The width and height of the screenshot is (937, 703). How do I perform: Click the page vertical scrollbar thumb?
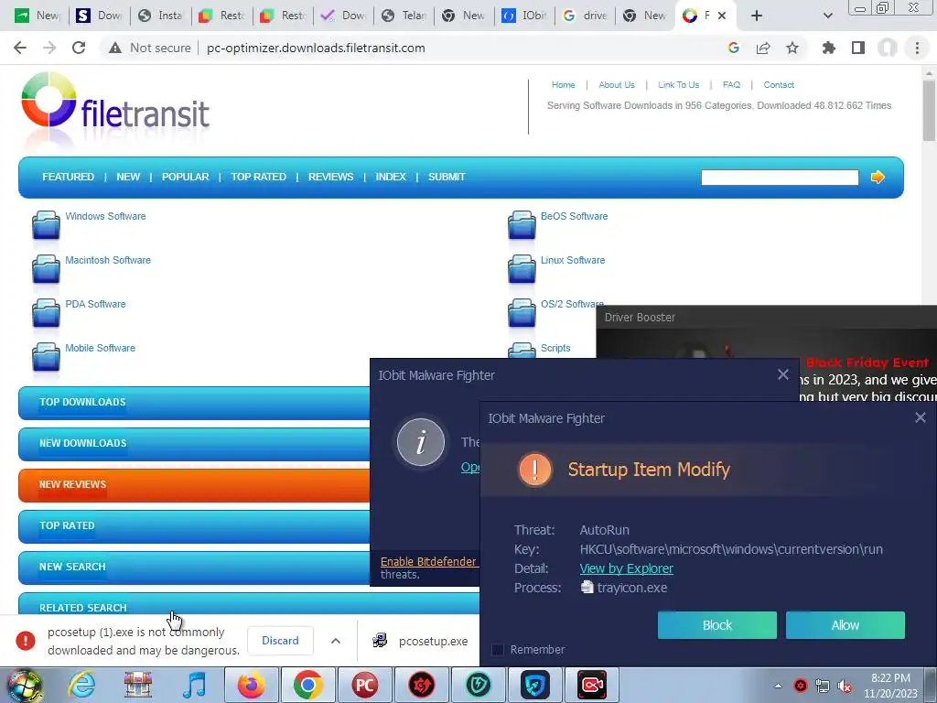click(x=929, y=111)
